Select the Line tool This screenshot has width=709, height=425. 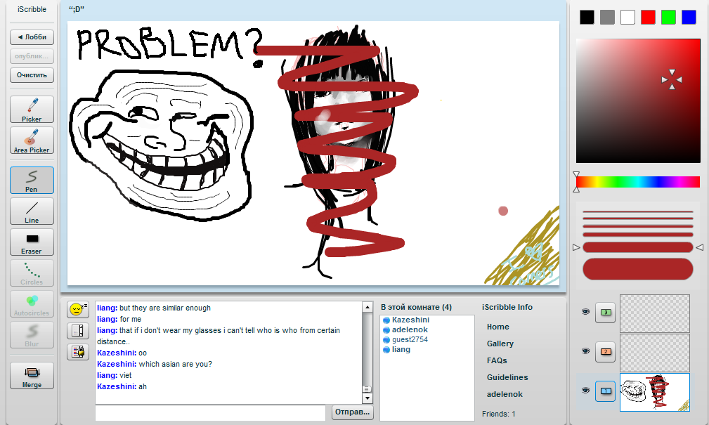pos(32,211)
